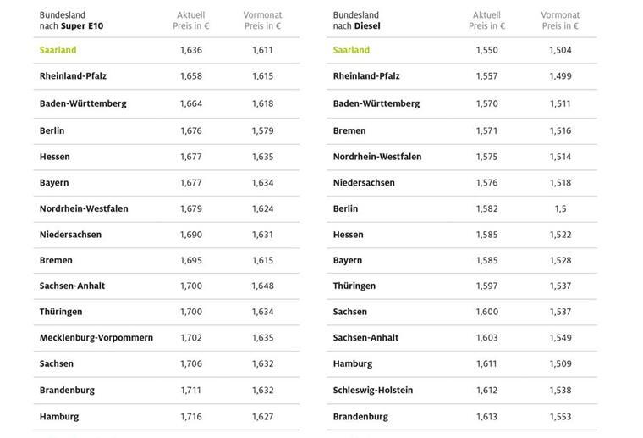
Task: Click Hessen's Vormonat E10 price 1,635
Action: click(262, 157)
